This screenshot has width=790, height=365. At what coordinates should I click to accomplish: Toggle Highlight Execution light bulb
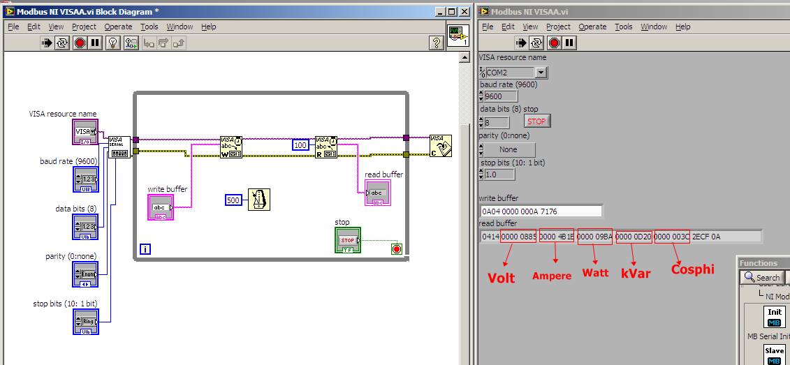(113, 43)
